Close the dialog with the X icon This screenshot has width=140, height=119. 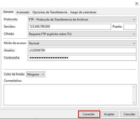click(x=137, y=4)
